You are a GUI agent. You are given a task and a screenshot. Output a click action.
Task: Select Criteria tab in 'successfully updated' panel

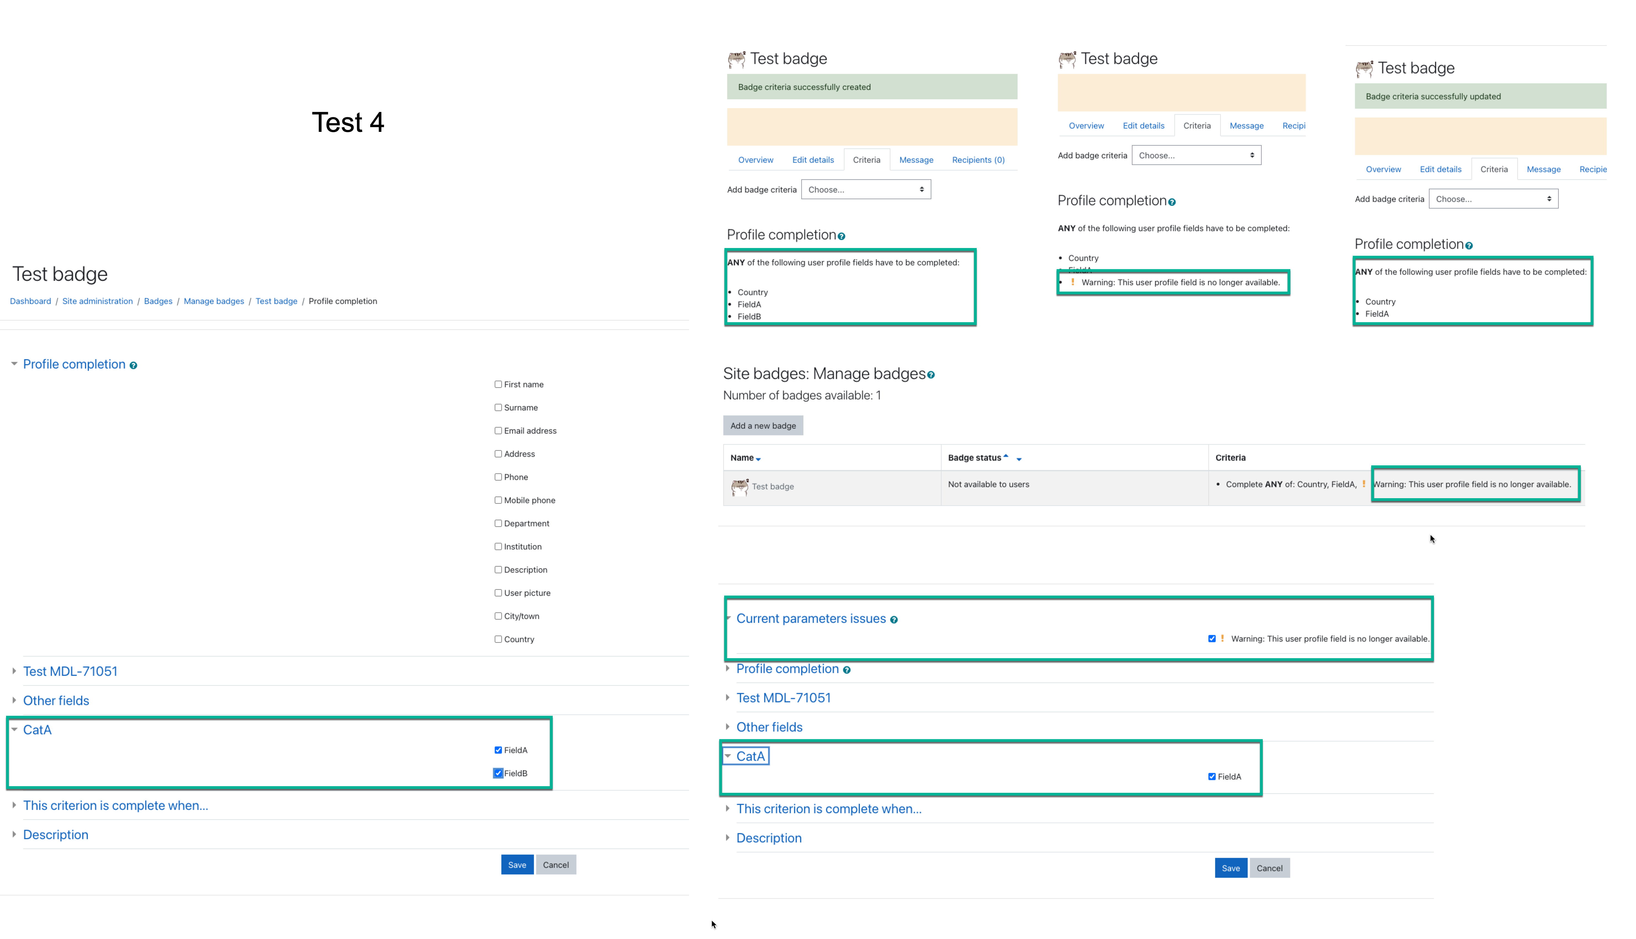1494,169
